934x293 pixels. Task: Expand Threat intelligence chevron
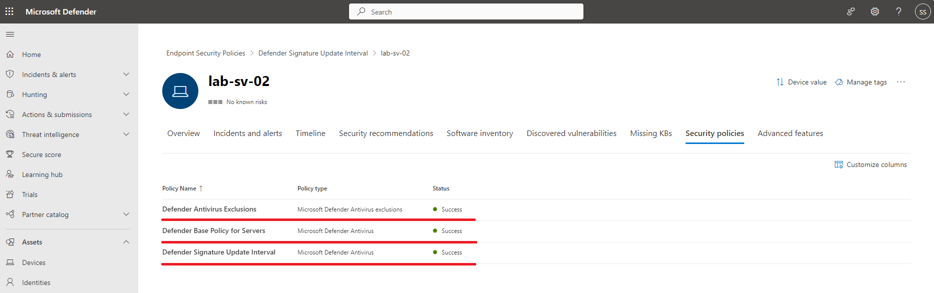click(x=126, y=134)
